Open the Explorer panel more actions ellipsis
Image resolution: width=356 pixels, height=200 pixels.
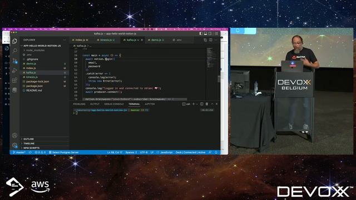point(65,40)
